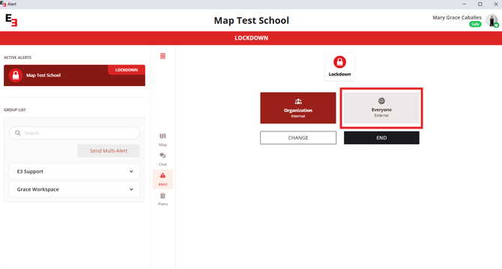Select the Everyone External audience option
502x269 pixels.
[x=381, y=108]
